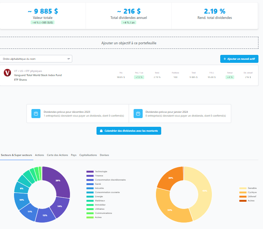Open the Devises tab
Screen dimensions: 263x229
pos(104,155)
